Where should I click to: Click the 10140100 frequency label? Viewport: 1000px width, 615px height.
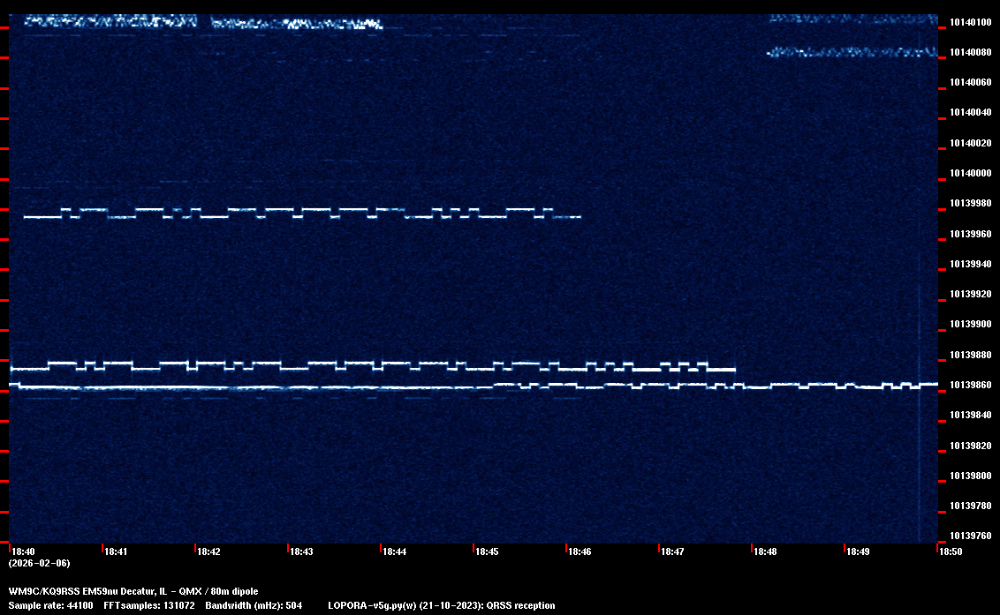click(969, 22)
